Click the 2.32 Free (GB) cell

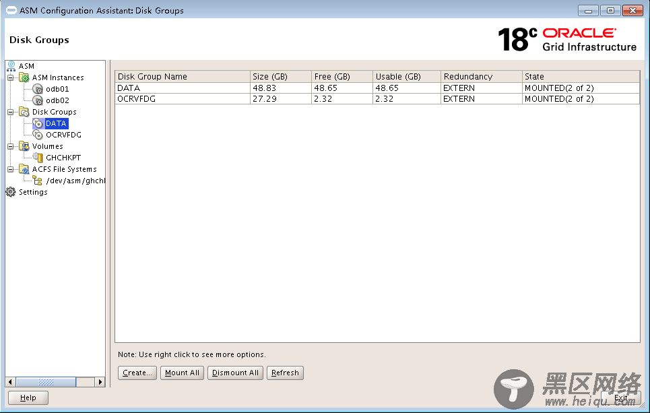point(342,98)
